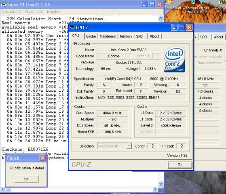Click the Super PI vertical scrollbar up arrow
Screen dimensions: 226x194
[161, 18]
